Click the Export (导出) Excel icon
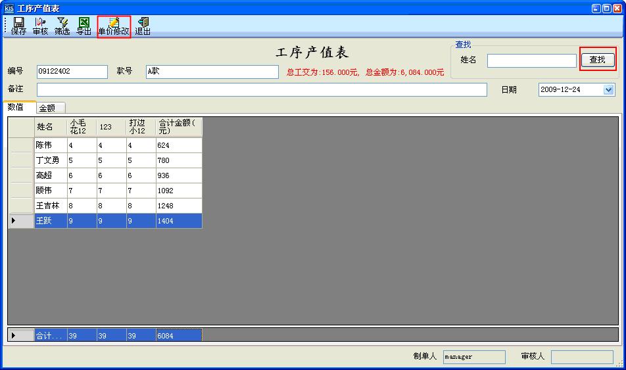 (x=84, y=26)
